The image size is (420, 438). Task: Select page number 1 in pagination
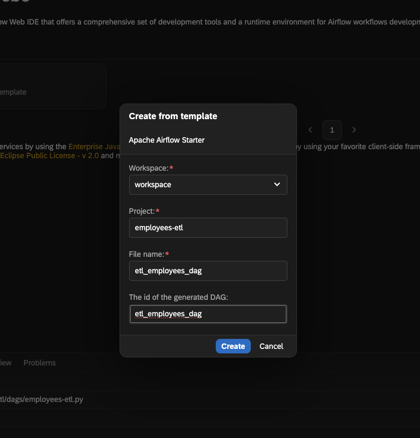[332, 130]
